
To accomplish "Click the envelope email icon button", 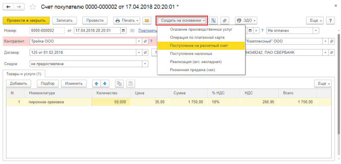I will (147, 20).
